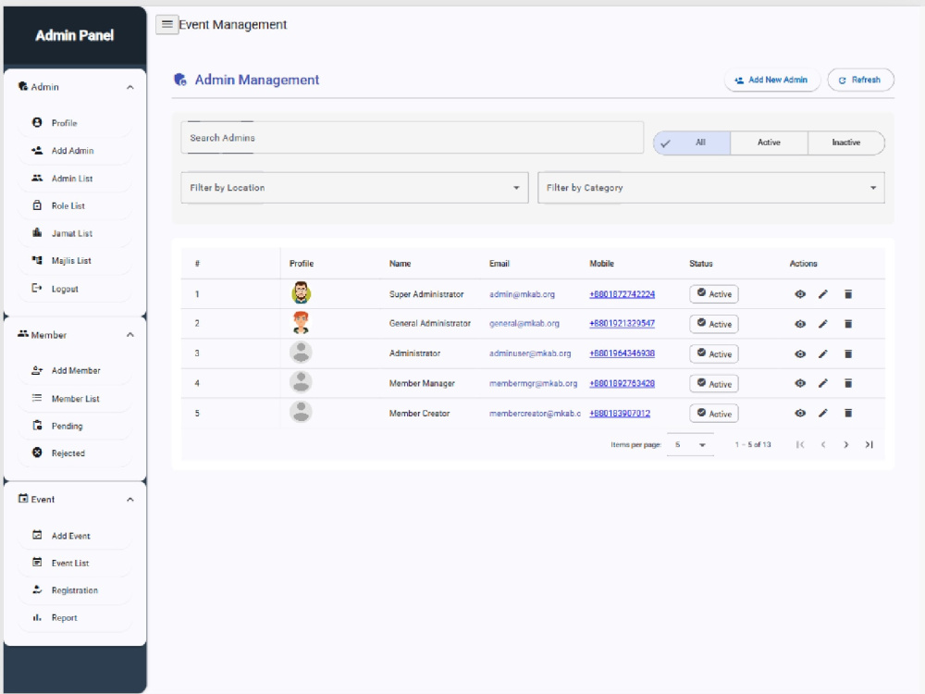Click Logout in the sidebar

75,289
